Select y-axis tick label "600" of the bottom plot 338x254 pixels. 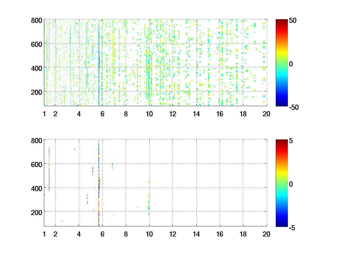[x=37, y=164]
